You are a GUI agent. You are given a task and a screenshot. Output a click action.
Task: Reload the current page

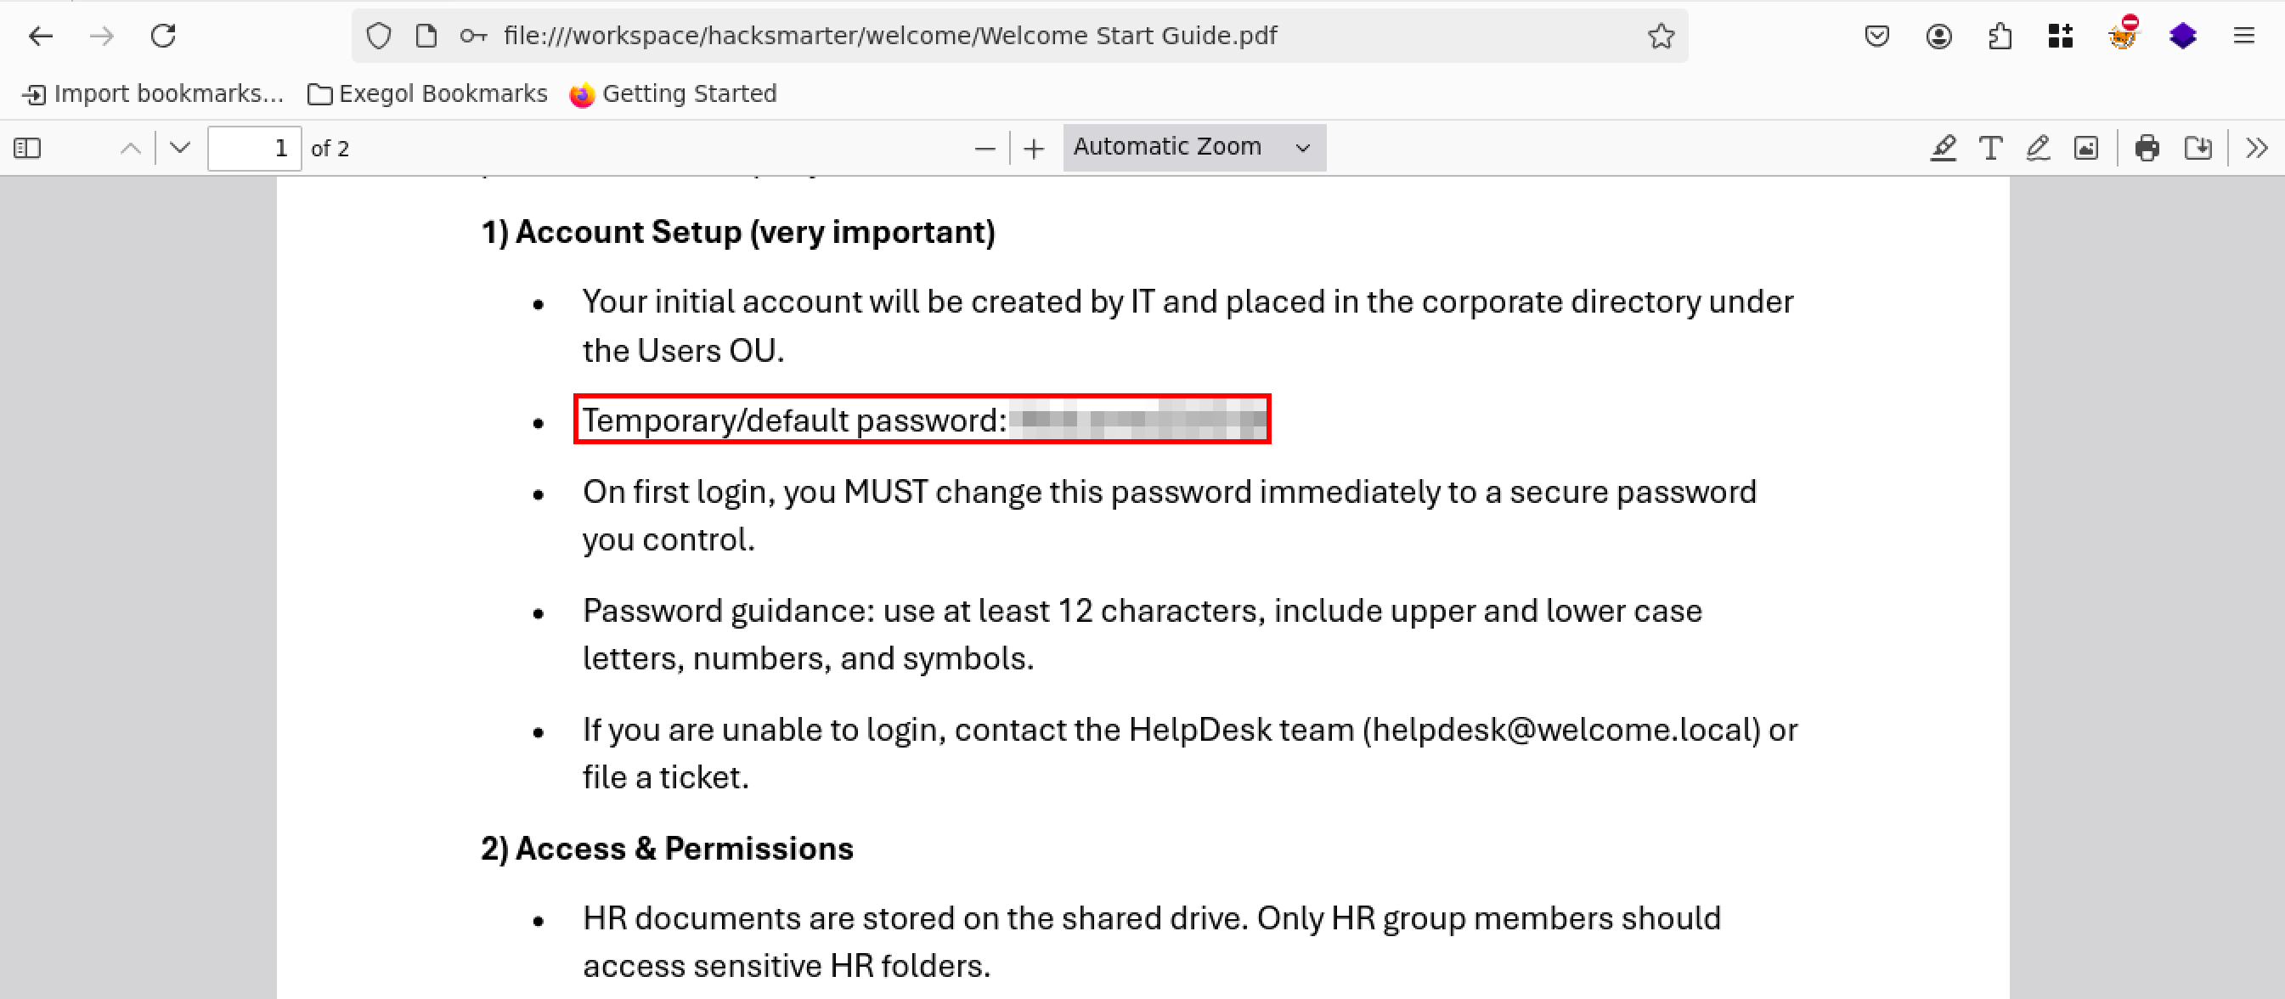click(x=163, y=37)
